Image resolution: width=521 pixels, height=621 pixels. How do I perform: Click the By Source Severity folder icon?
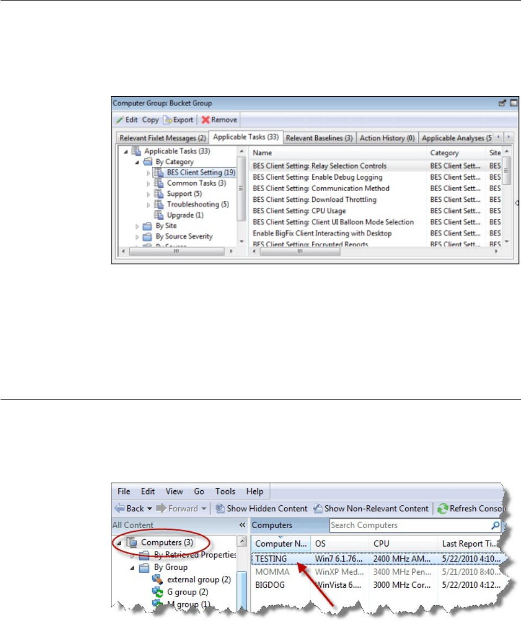[x=147, y=237]
